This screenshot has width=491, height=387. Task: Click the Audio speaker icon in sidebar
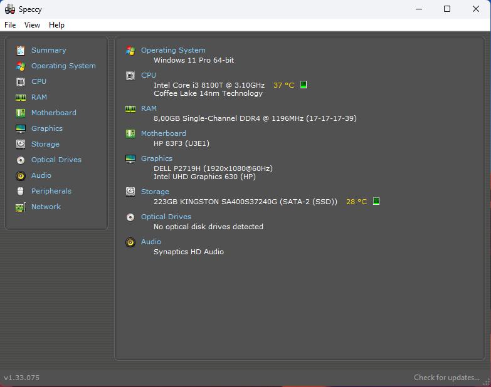coord(21,176)
